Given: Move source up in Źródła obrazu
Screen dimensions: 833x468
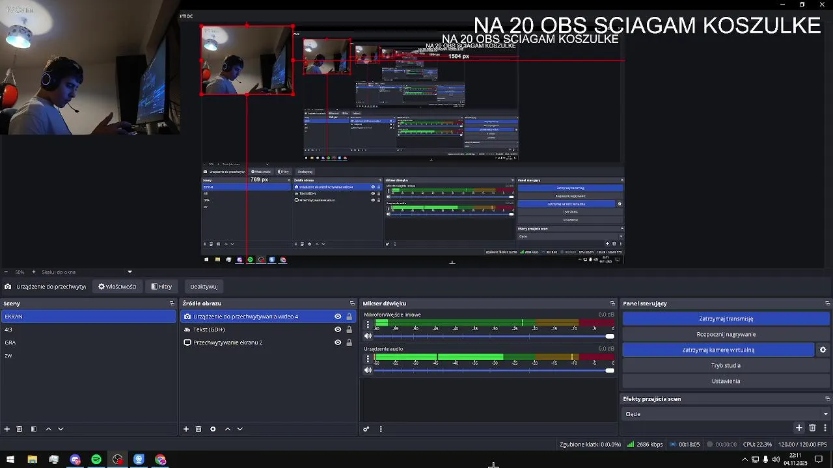Looking at the screenshot, I should coord(228,429).
